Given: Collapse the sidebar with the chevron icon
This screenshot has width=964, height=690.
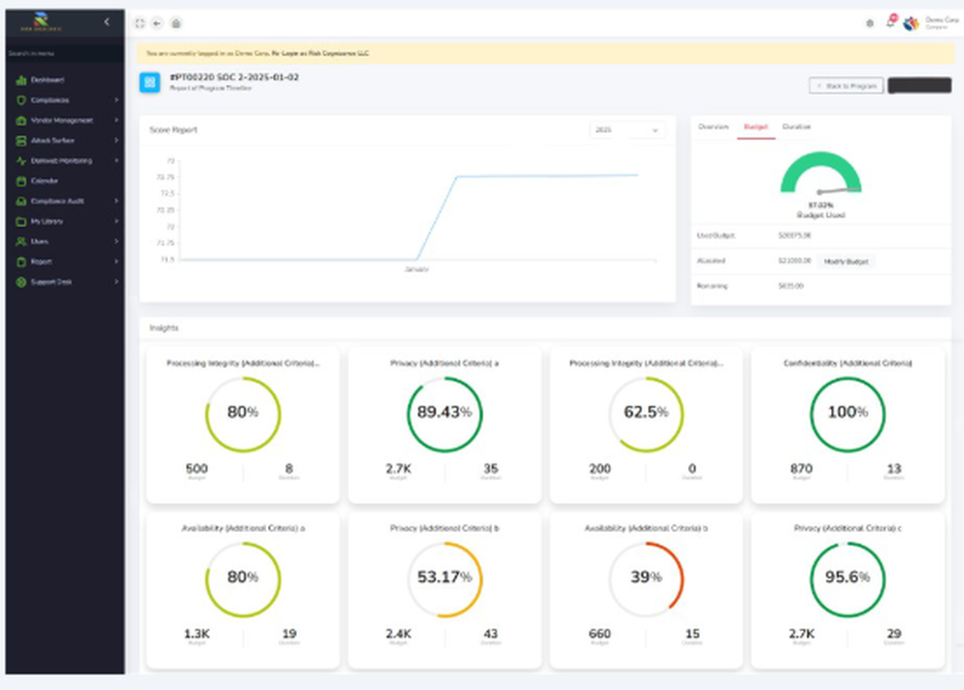Looking at the screenshot, I should (x=107, y=22).
